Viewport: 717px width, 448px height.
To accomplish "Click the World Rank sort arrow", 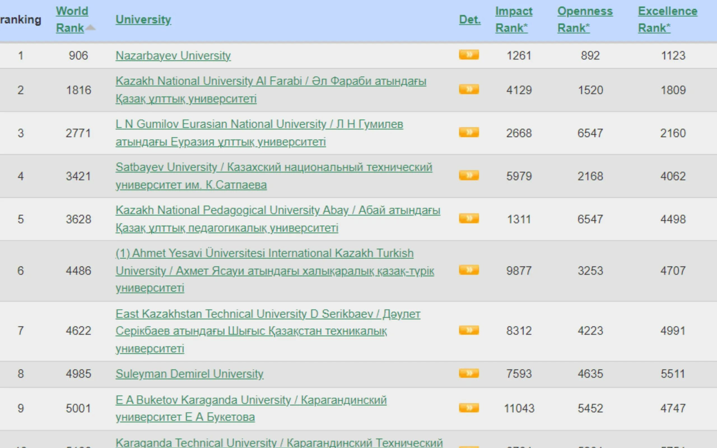I will pyautogui.click(x=90, y=28).
